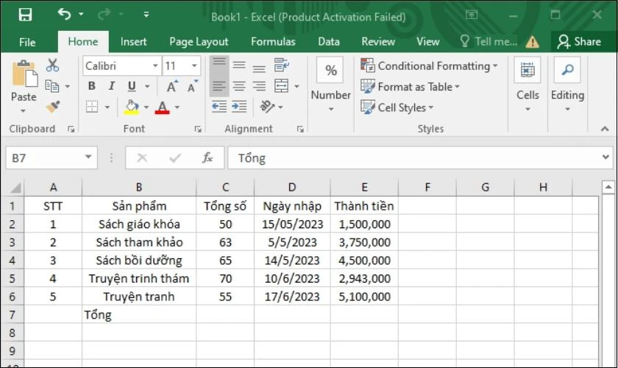Toggle Underline formatting

pos(132,86)
